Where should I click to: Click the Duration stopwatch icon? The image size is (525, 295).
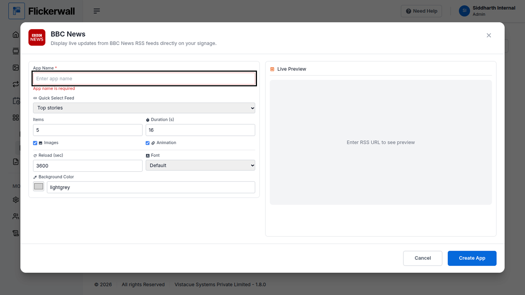[x=148, y=120]
